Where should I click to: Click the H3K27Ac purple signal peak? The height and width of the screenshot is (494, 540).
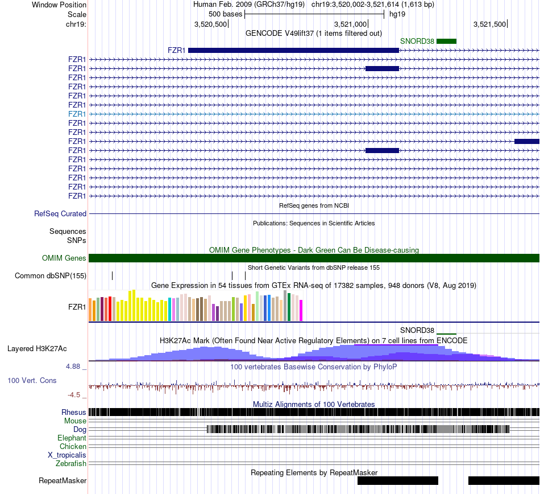click(396, 352)
